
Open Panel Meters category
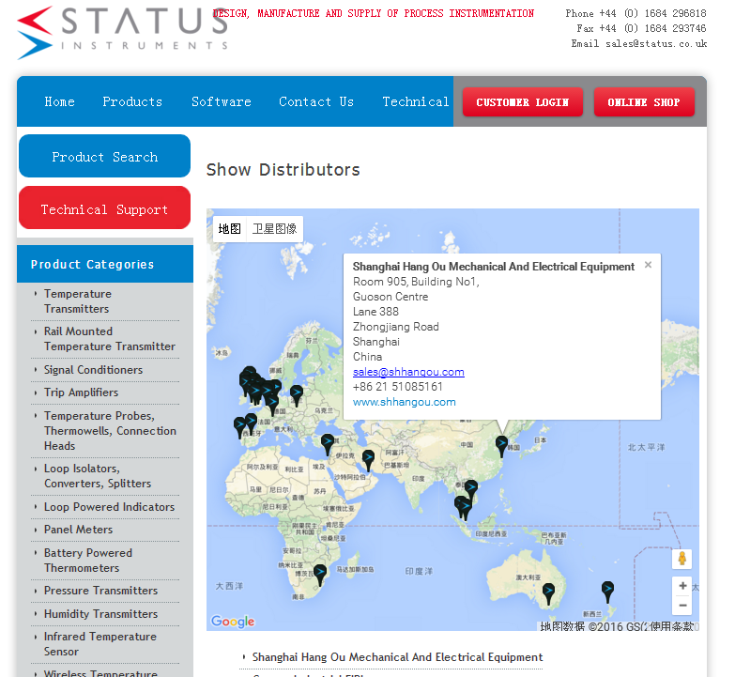click(78, 529)
